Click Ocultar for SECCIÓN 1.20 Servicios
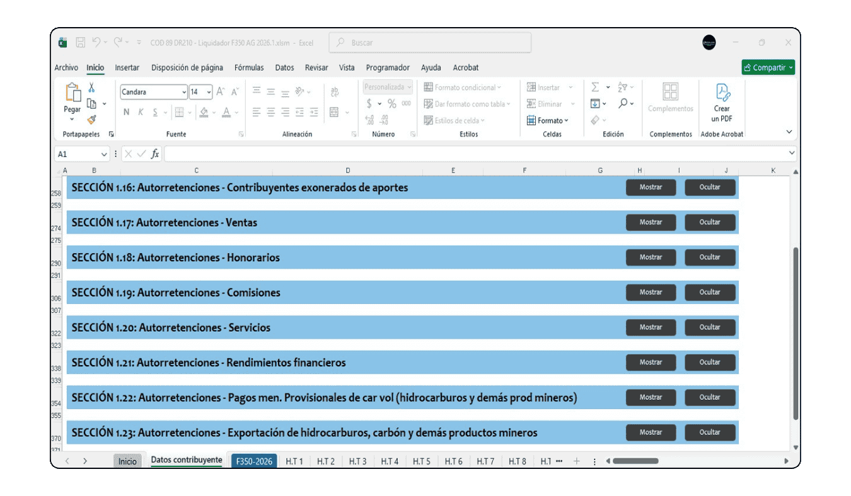This screenshot has width=851, height=496. pyautogui.click(x=710, y=327)
